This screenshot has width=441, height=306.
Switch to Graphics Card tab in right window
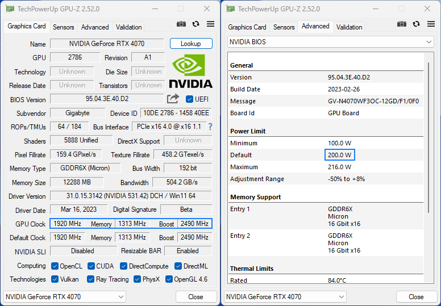tap(247, 27)
